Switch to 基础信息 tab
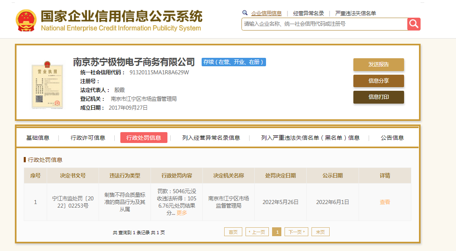This screenshot has width=456, height=251. (38, 138)
